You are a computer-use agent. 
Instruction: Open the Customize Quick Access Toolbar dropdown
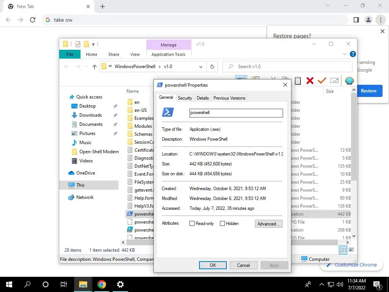pyautogui.click(x=93, y=44)
